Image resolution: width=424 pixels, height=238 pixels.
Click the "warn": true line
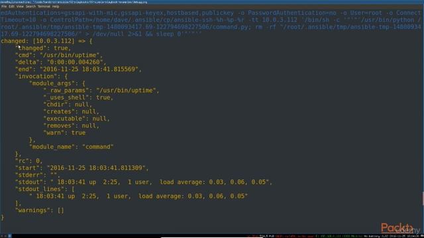click(x=64, y=133)
